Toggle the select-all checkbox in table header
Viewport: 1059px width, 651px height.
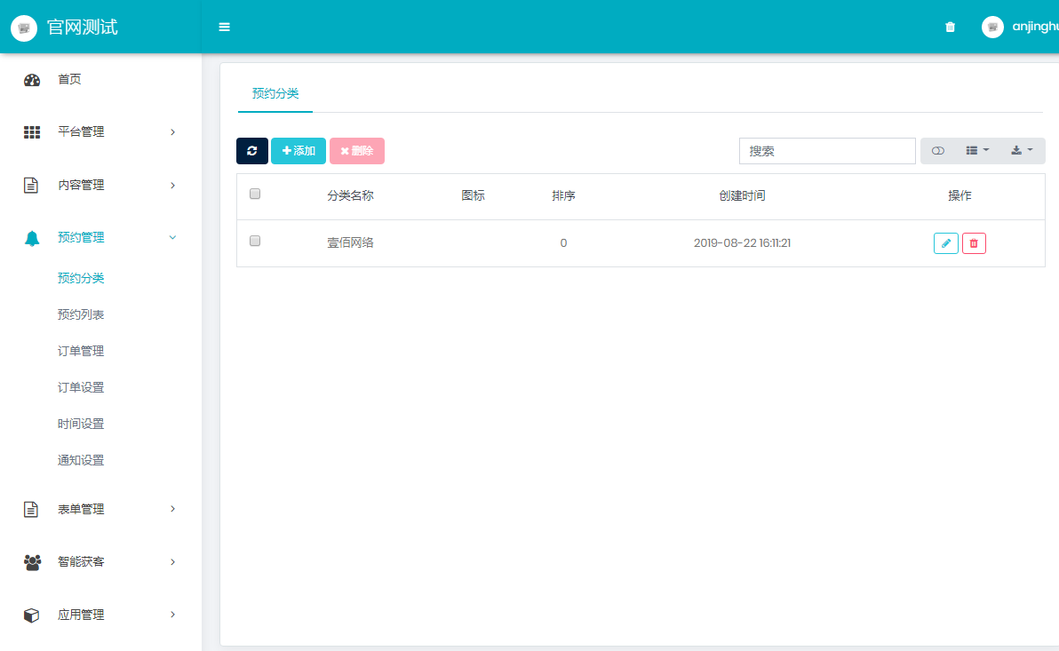click(x=255, y=195)
